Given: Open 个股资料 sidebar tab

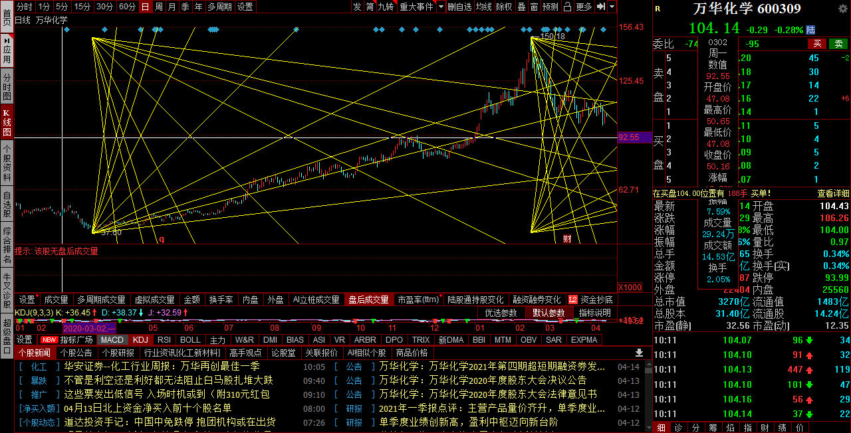Looking at the screenshot, I should (x=7, y=163).
